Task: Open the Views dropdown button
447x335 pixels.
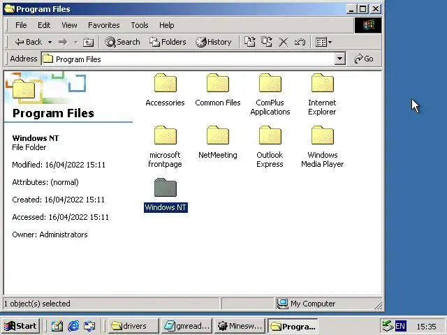Action: [323, 42]
